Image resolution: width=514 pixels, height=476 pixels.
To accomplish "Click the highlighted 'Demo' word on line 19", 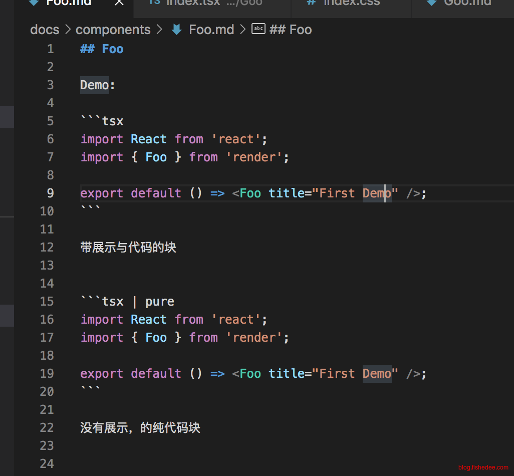I will pyautogui.click(x=377, y=374).
